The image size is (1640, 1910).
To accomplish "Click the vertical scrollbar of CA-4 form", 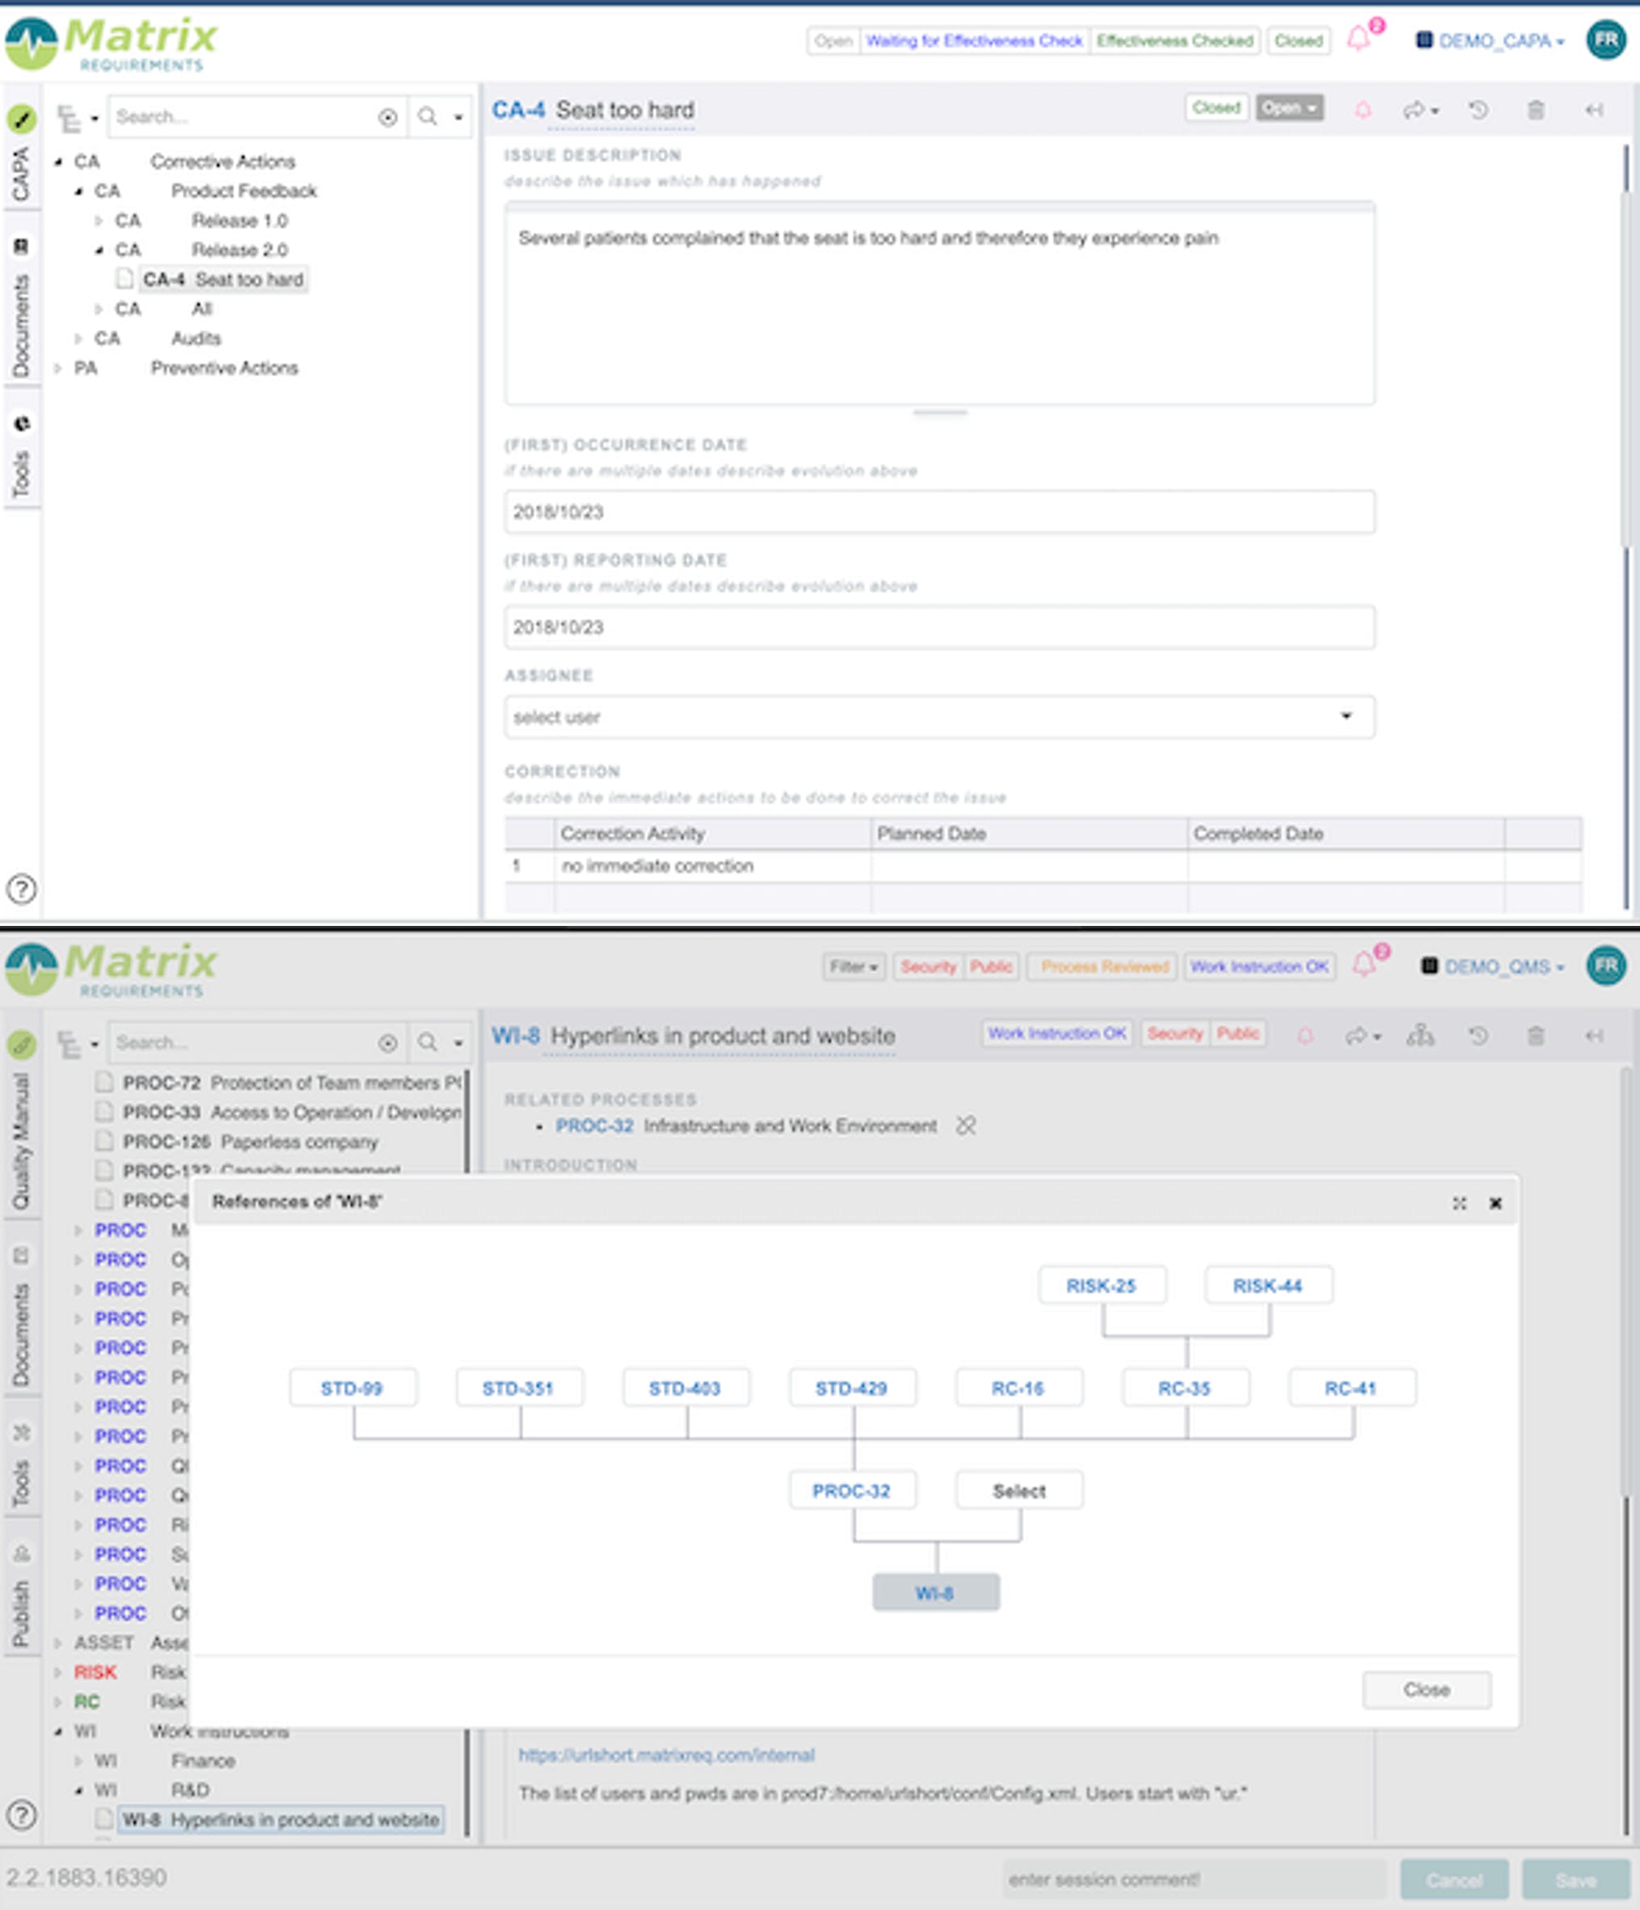I will pos(1625,369).
